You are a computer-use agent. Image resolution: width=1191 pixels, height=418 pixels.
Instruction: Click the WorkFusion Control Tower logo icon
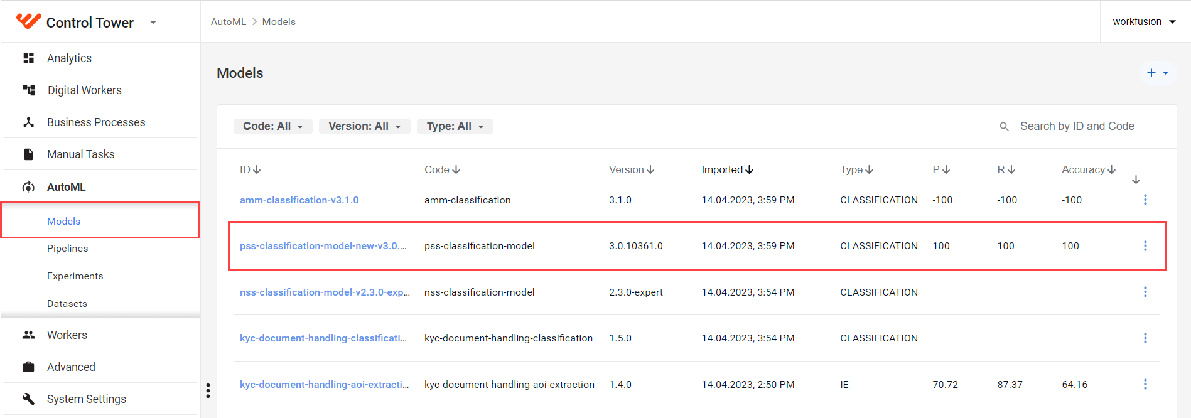(28, 21)
